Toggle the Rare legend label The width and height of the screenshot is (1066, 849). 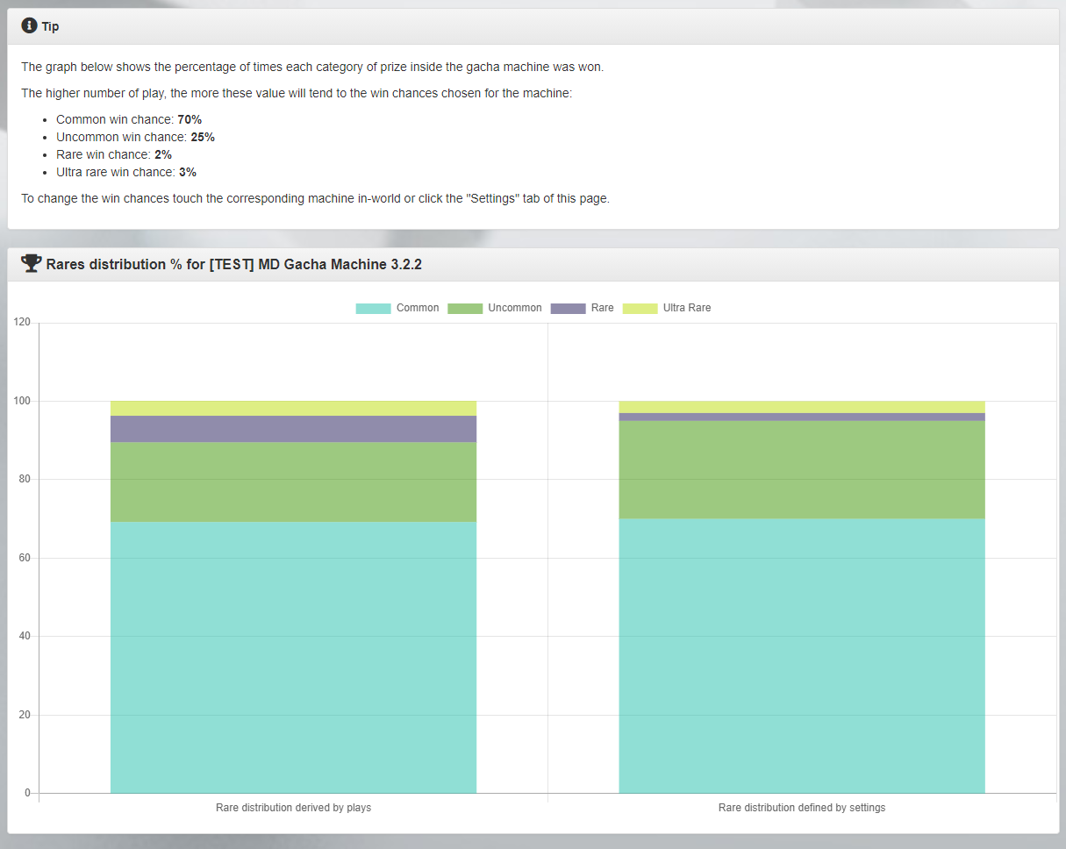tap(602, 308)
